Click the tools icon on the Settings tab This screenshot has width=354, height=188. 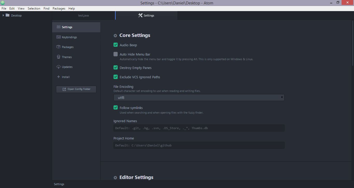pos(140,15)
